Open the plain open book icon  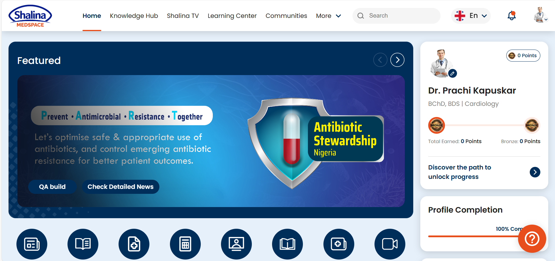coord(287,244)
